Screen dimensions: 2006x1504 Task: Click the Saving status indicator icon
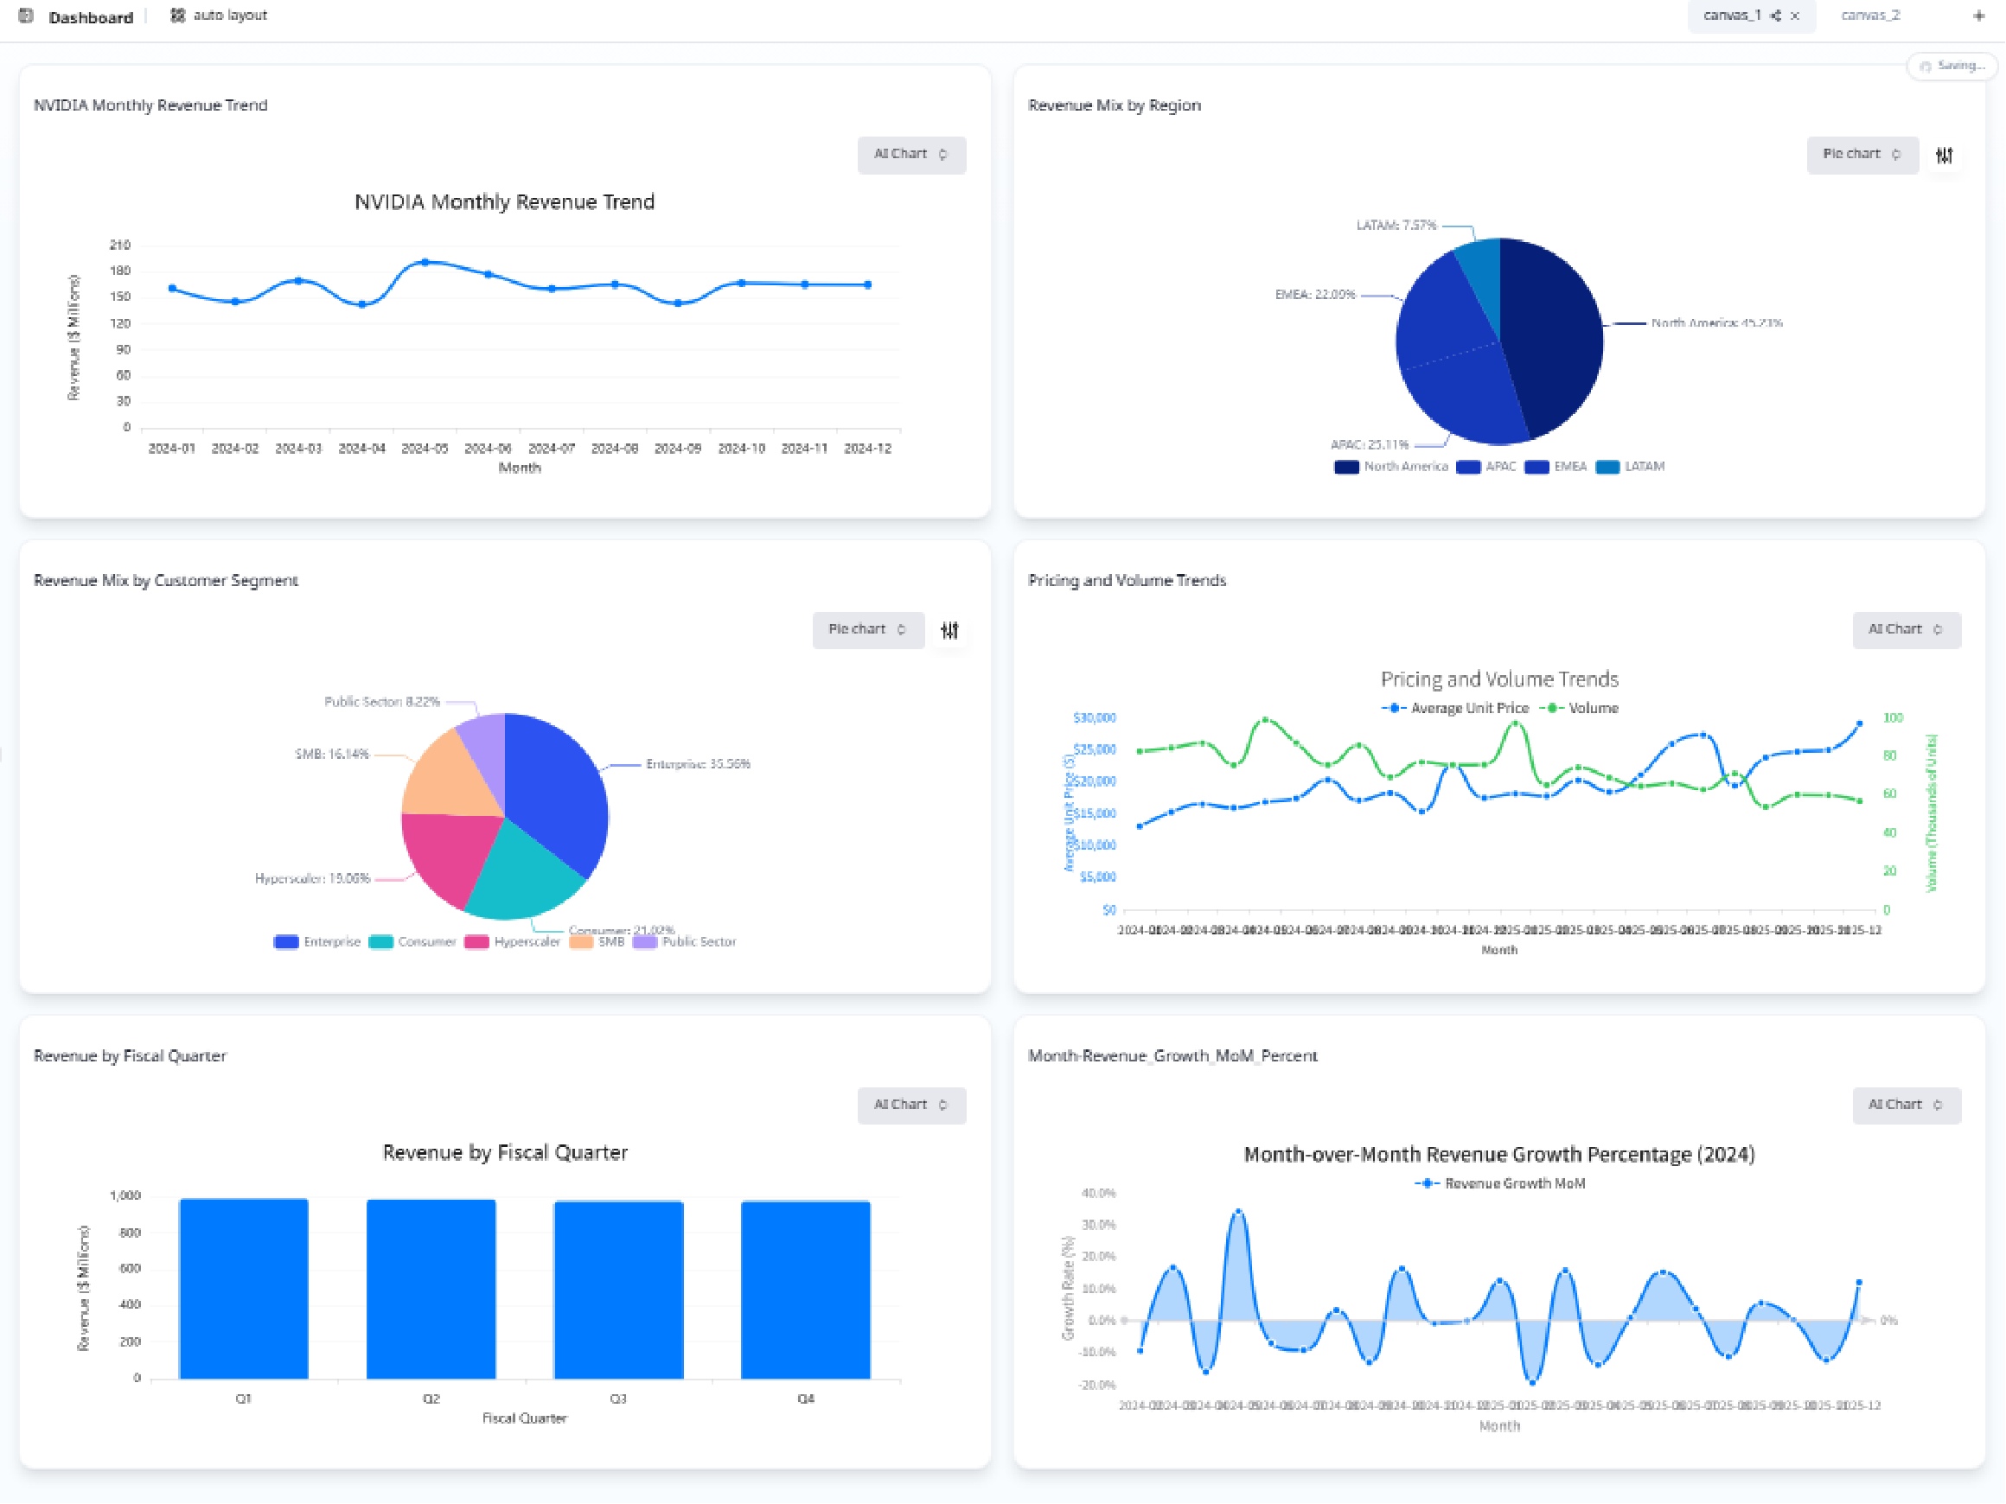click(1926, 67)
